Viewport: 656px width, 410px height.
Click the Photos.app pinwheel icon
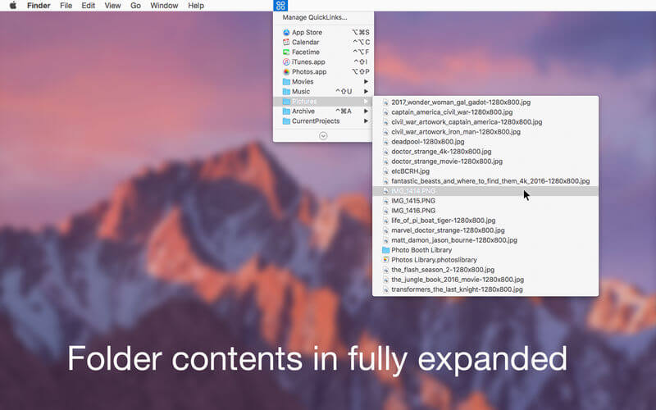286,71
